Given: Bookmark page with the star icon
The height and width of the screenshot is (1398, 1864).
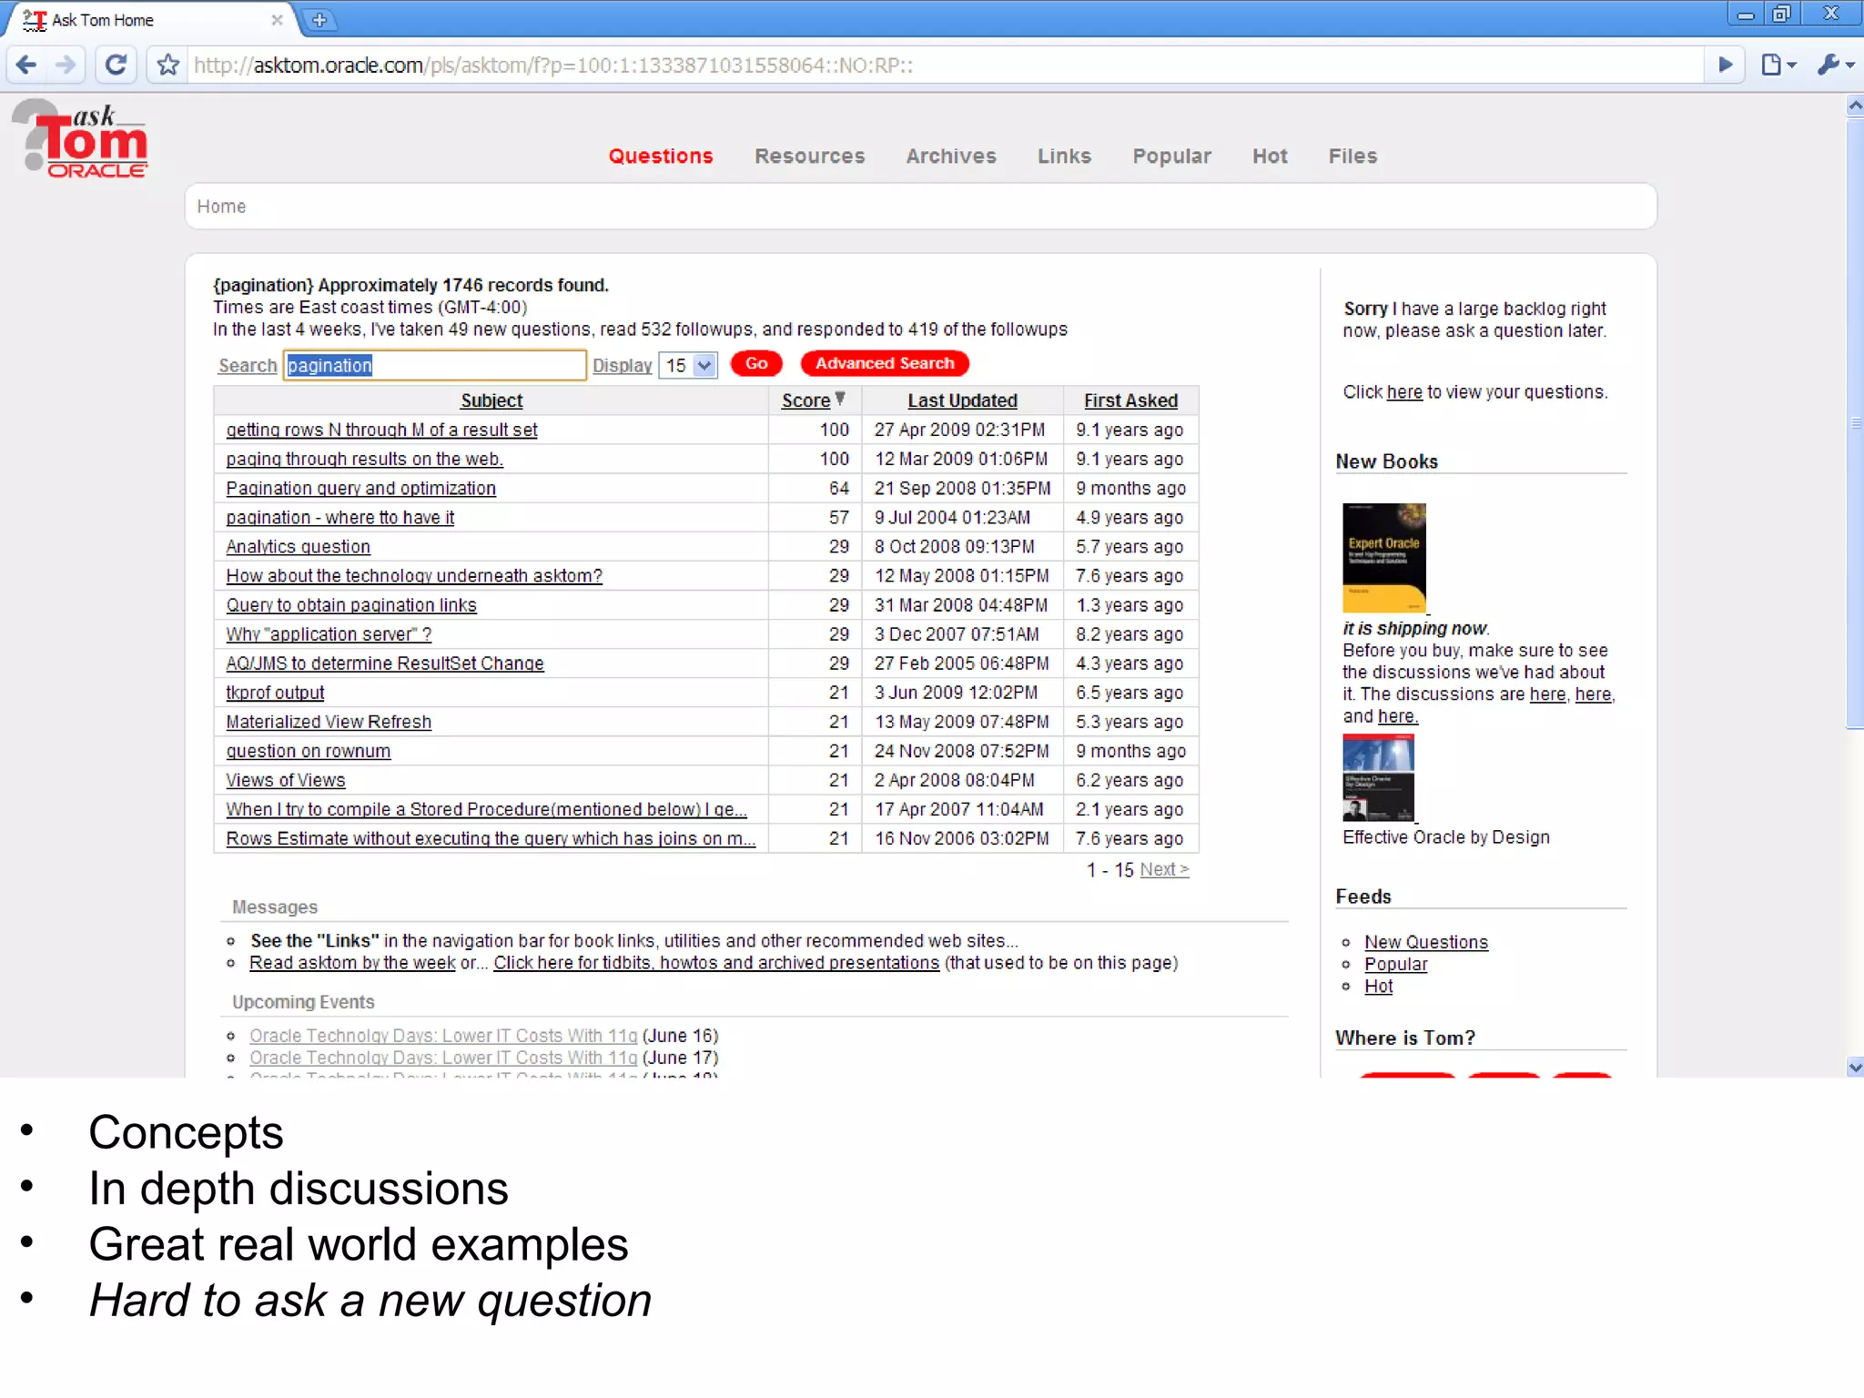Looking at the screenshot, I should point(168,65).
